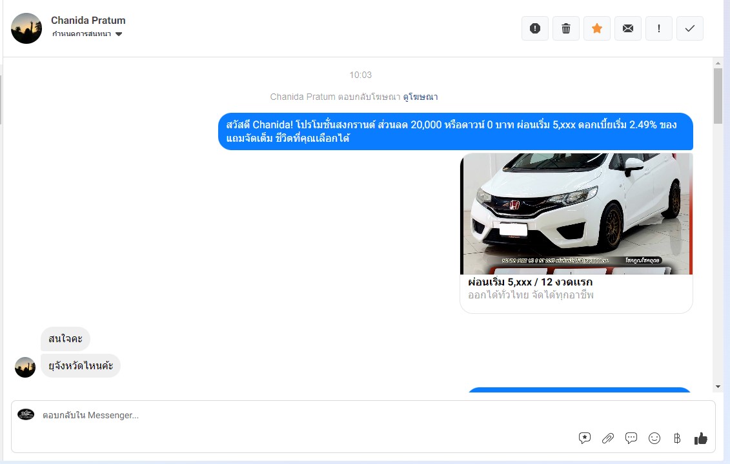Image resolution: width=730 pixels, height=464 pixels.
Task: Send a thumbs up like
Action: coord(701,438)
